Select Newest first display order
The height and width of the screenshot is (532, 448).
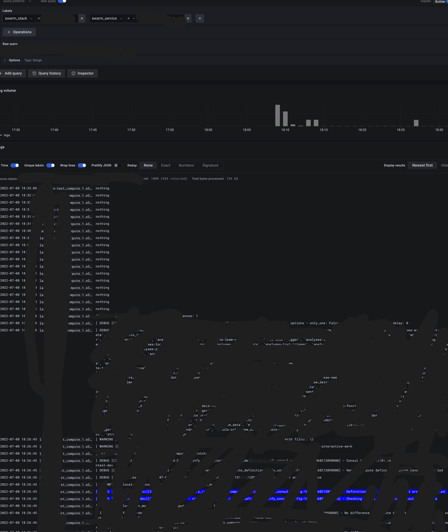(x=422, y=165)
